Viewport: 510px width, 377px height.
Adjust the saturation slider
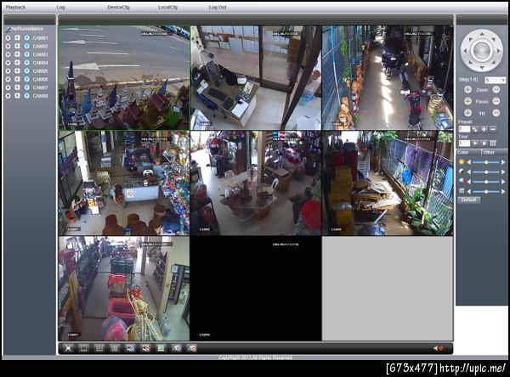486,182
